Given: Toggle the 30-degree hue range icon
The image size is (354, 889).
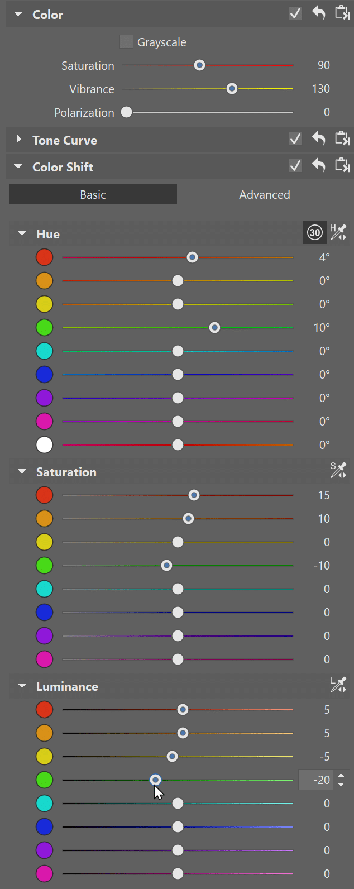Looking at the screenshot, I should (x=315, y=232).
